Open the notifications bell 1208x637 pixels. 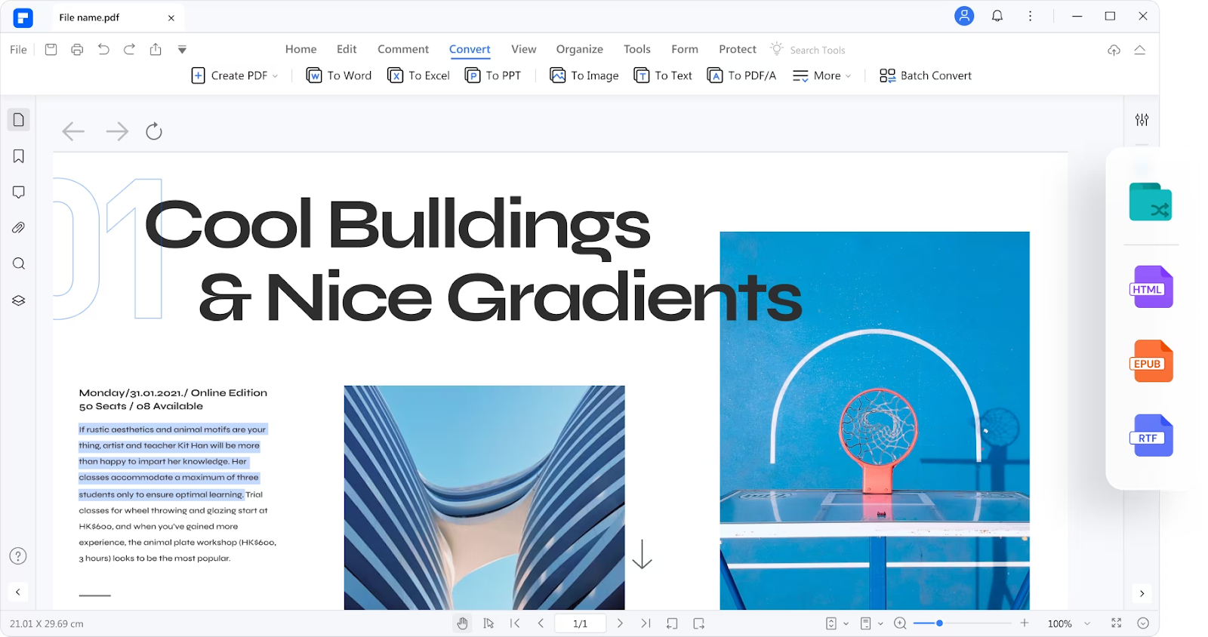click(997, 16)
